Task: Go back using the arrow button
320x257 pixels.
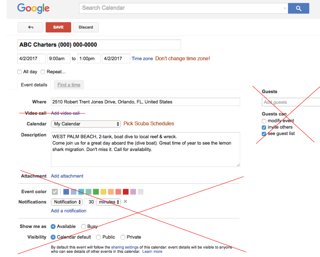Action: point(30,27)
